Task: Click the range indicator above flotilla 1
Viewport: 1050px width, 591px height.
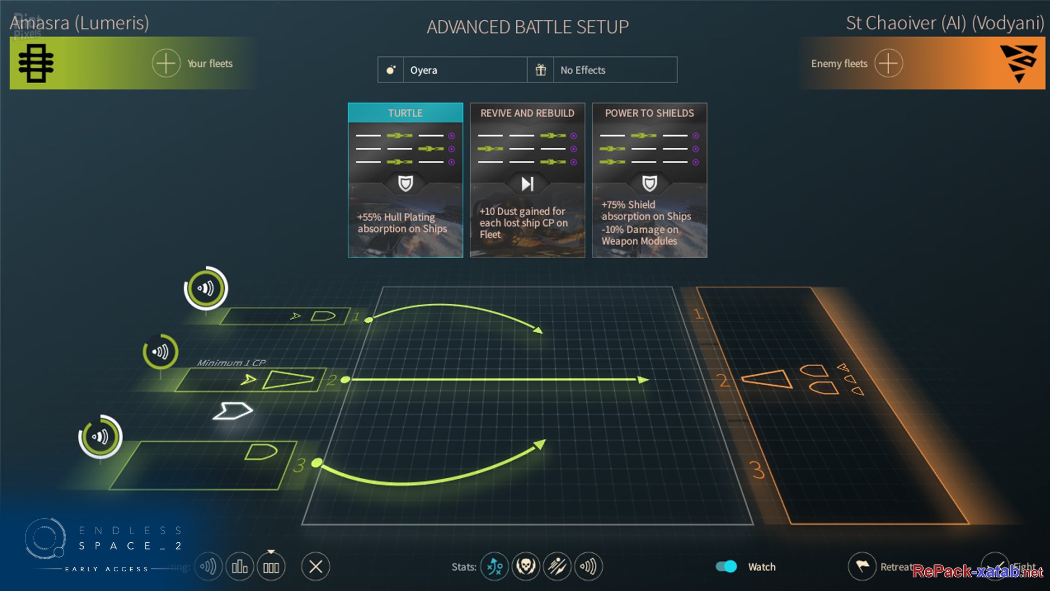Action: [x=206, y=288]
